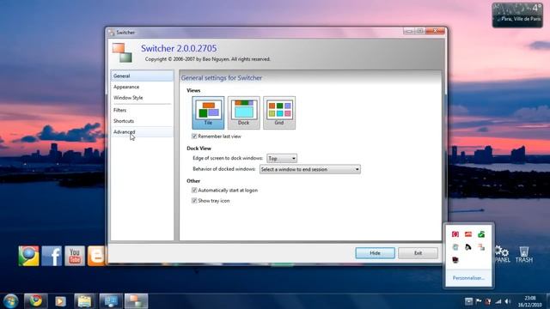Click the Switcher taskbar button
550x309 pixels.
point(136,301)
